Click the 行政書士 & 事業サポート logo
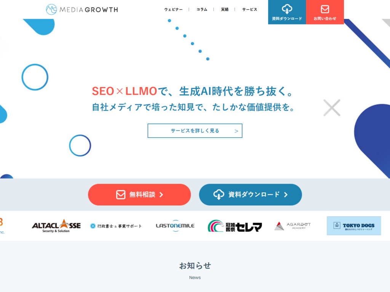This screenshot has width=390, height=292. coord(116,226)
